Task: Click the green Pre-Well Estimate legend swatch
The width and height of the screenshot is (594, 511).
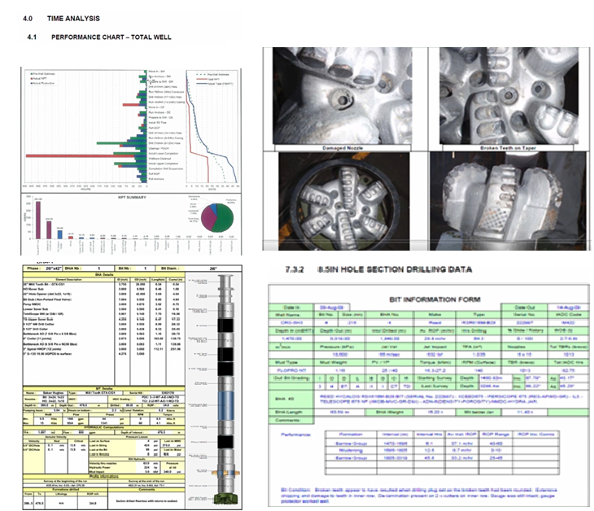Action: click(30, 74)
